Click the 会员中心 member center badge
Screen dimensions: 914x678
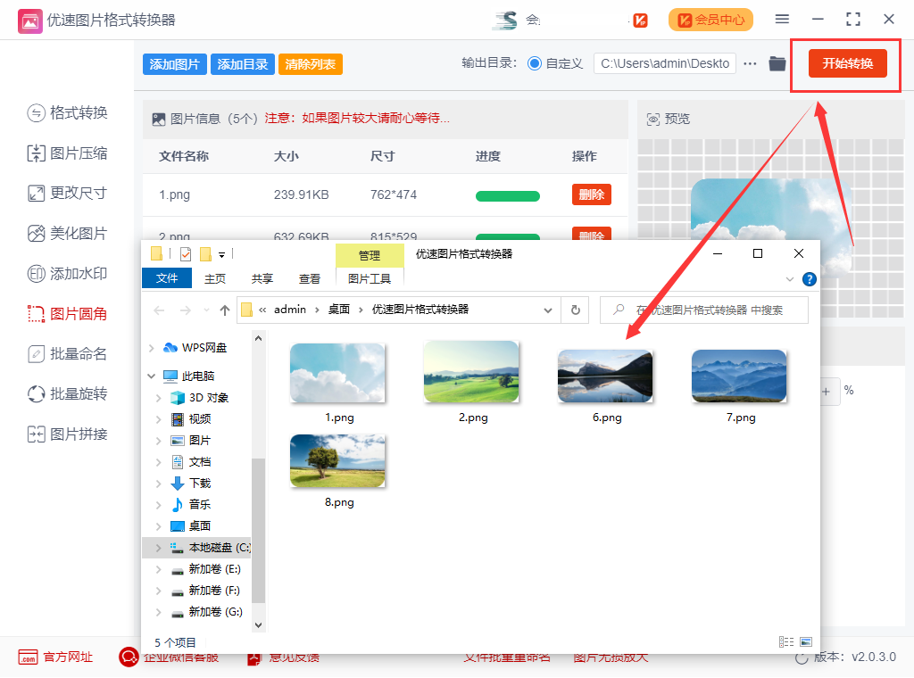click(710, 20)
